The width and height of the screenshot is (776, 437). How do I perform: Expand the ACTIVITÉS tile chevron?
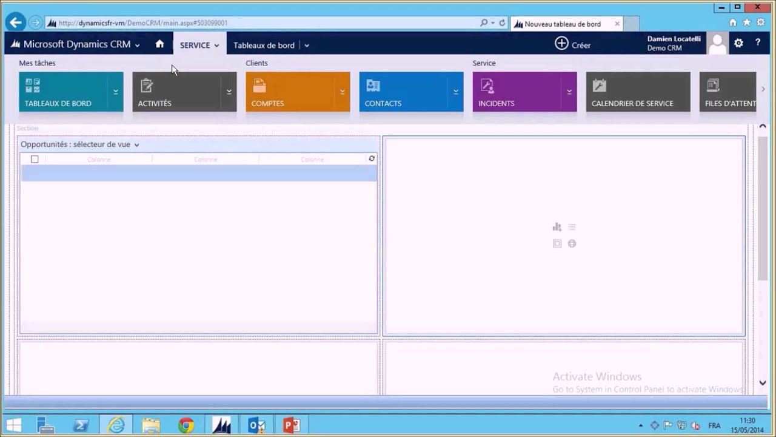(x=229, y=92)
